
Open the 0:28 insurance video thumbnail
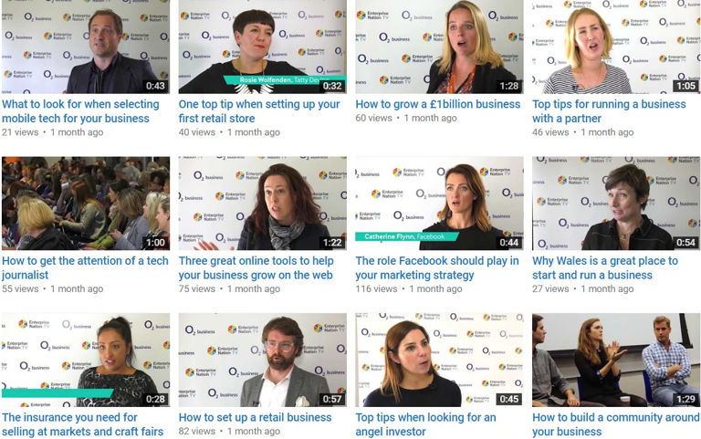[x=86, y=360]
